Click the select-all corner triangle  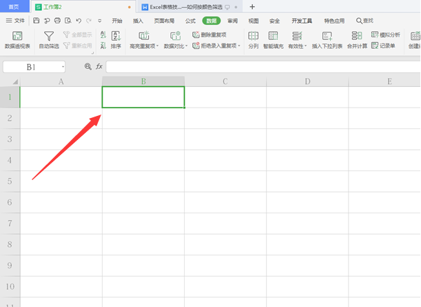(15, 81)
